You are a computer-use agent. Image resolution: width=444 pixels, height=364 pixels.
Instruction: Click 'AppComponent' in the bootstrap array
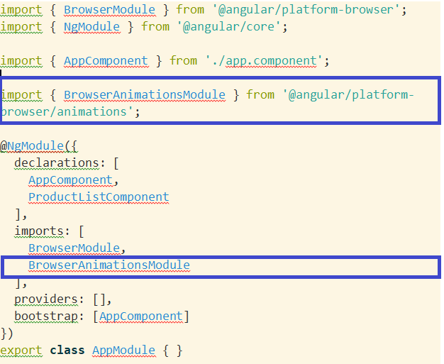[141, 316]
